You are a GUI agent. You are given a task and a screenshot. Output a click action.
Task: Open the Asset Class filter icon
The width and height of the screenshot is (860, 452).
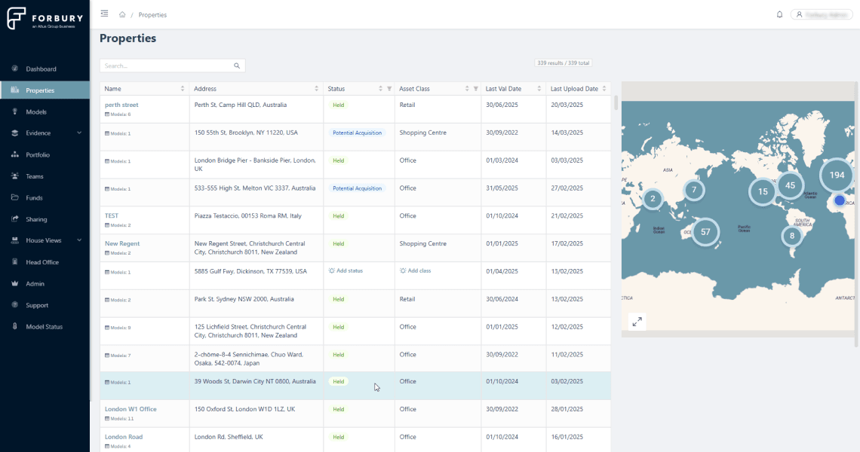tap(475, 89)
